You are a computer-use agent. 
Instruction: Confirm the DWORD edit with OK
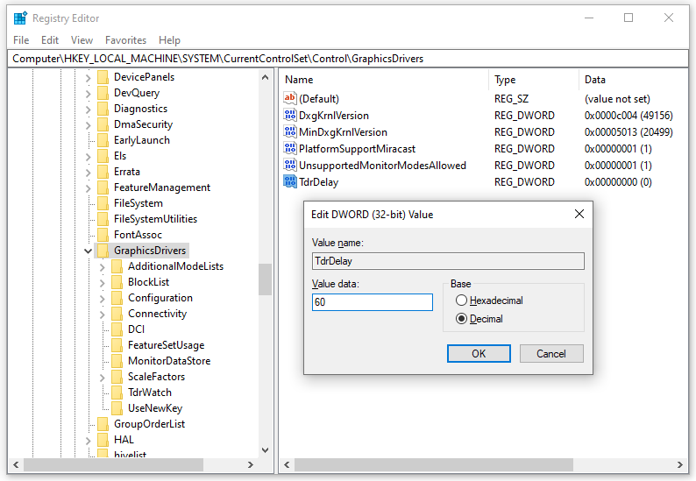point(479,353)
